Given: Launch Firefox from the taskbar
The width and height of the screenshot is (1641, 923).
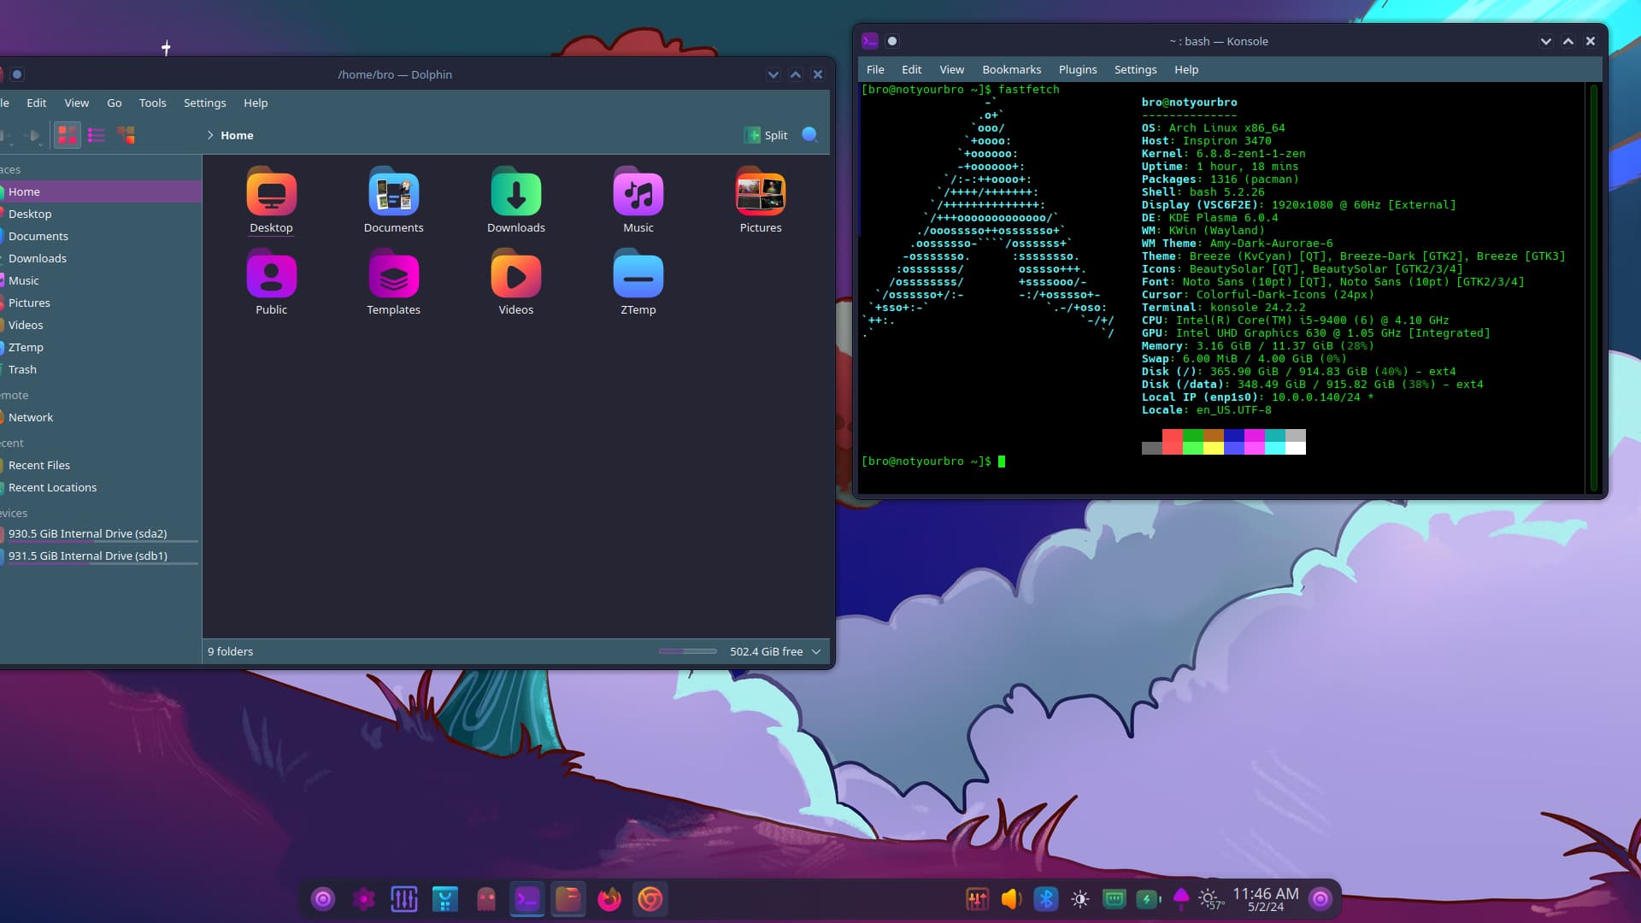Looking at the screenshot, I should click(x=609, y=898).
